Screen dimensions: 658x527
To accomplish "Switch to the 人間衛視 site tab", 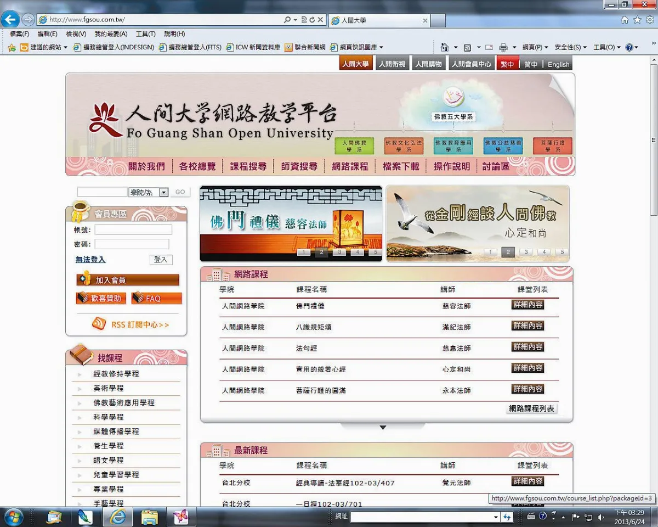I will 392,64.
